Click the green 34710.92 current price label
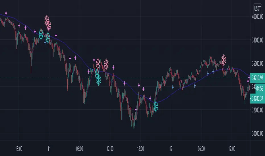The image size is (265, 156). coord(257,78)
